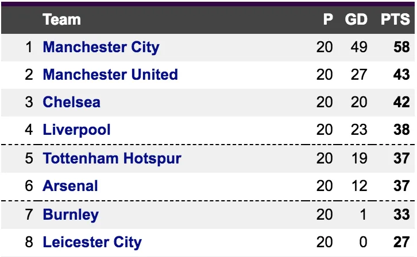Click Burnley's 33 points value

(401, 215)
